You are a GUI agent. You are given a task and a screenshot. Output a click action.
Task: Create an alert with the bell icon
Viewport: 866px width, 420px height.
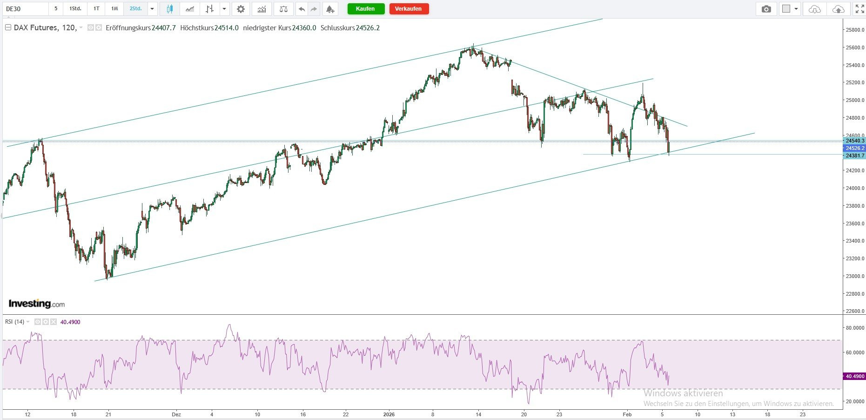tap(329, 9)
